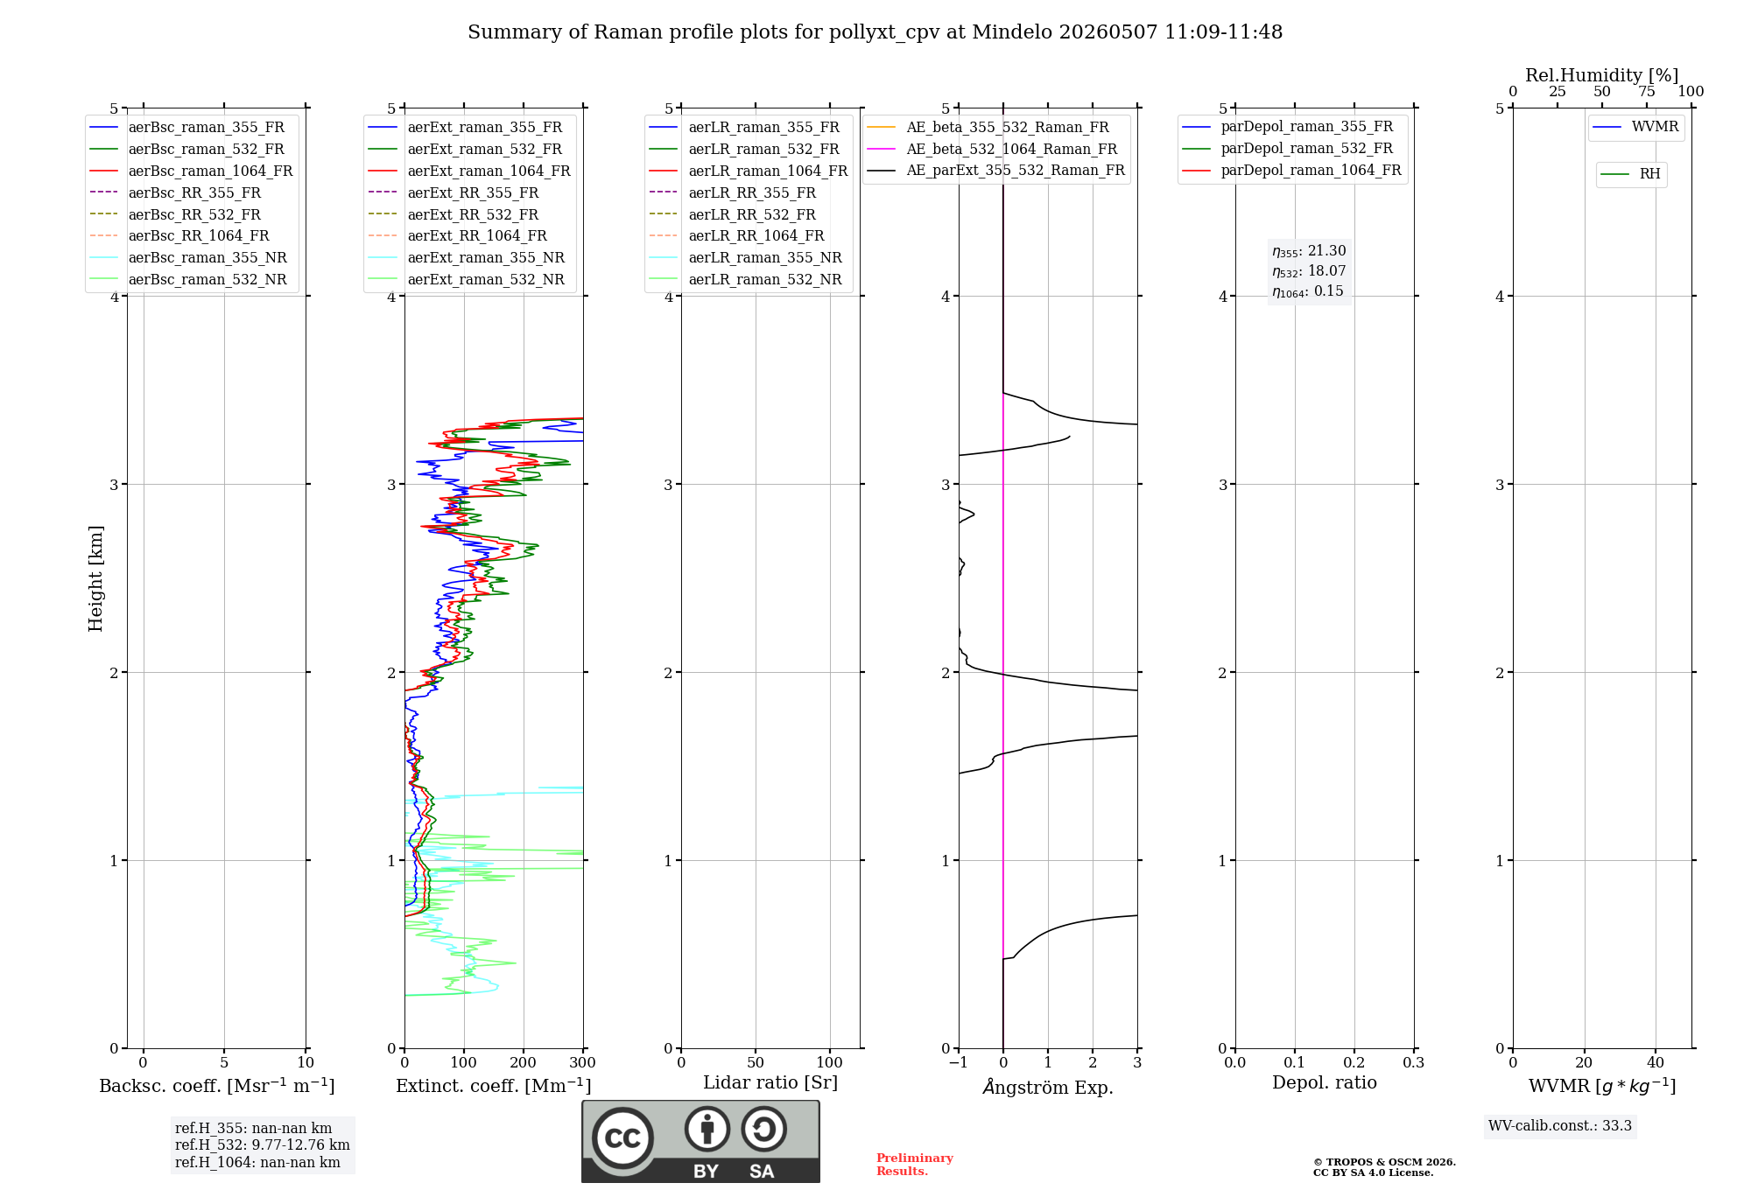
Task: Click the 'Backsc. coeff.' axis label
Action: point(217,1086)
